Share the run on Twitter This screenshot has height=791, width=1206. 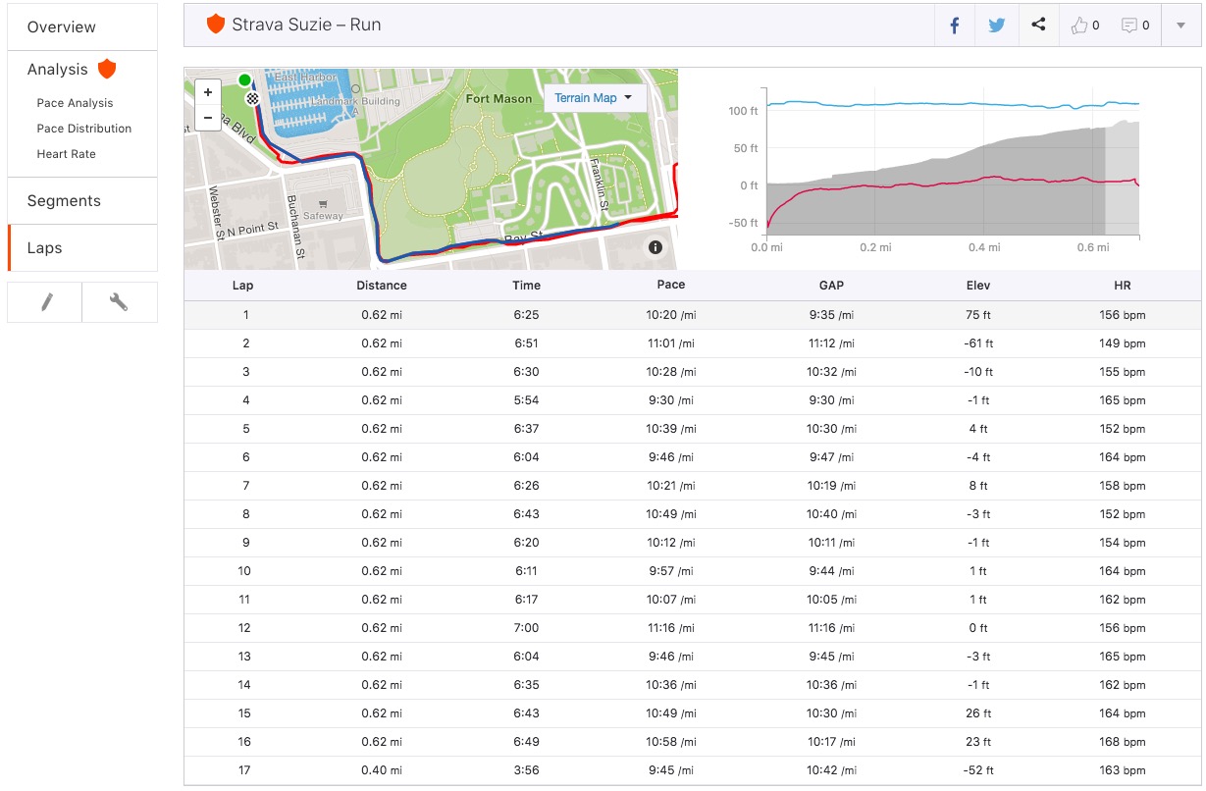coord(996,26)
